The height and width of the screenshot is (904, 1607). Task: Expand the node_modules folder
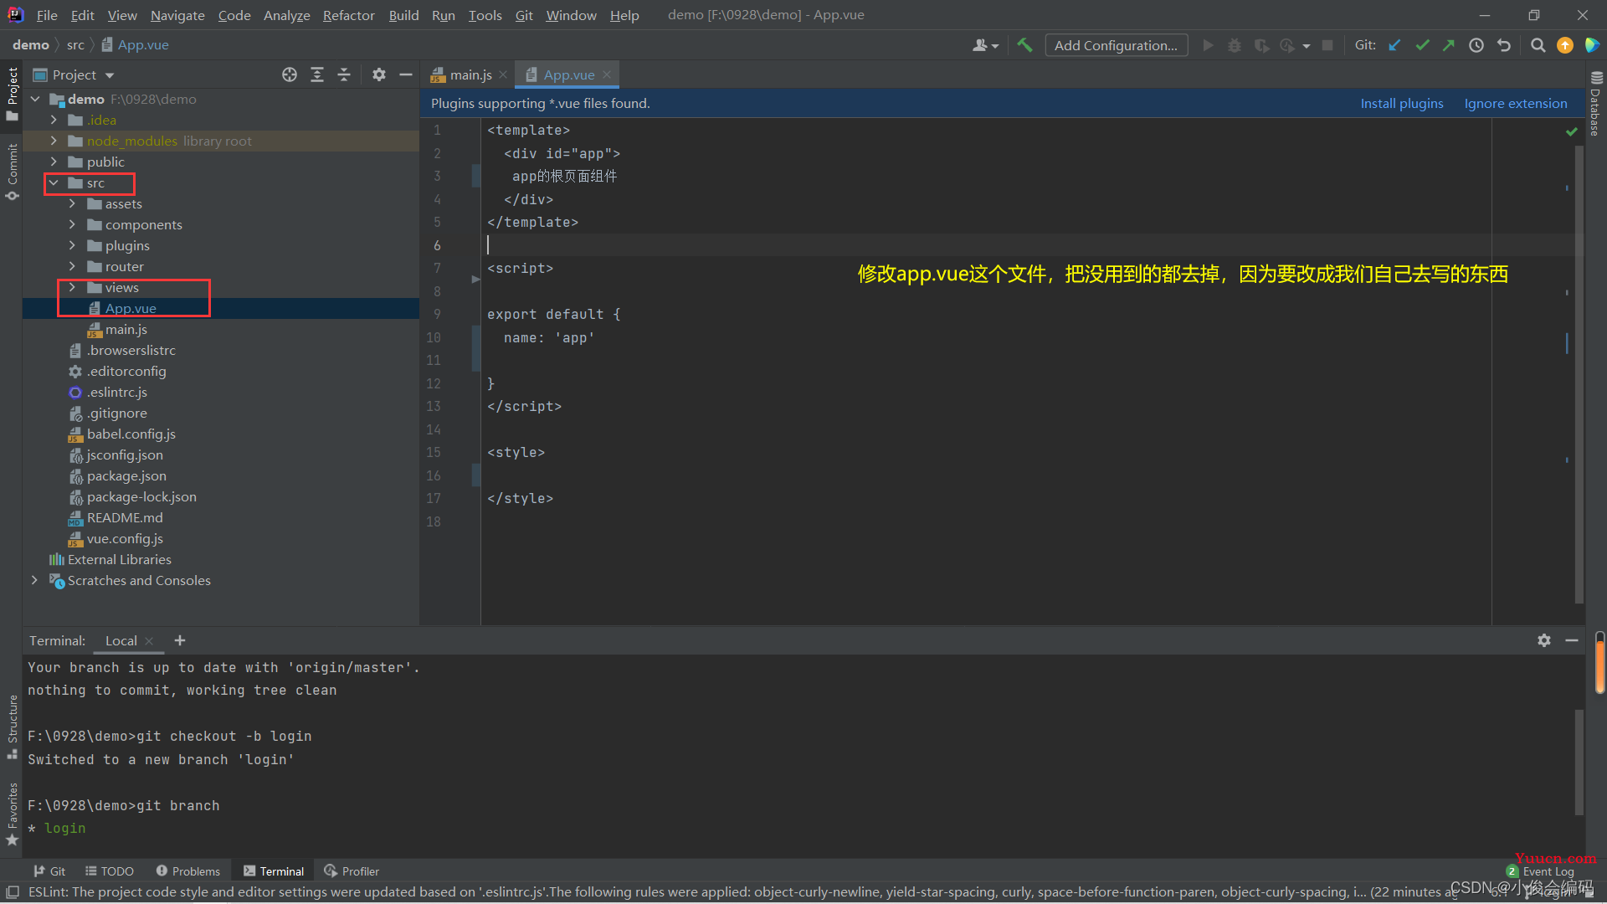click(x=54, y=141)
